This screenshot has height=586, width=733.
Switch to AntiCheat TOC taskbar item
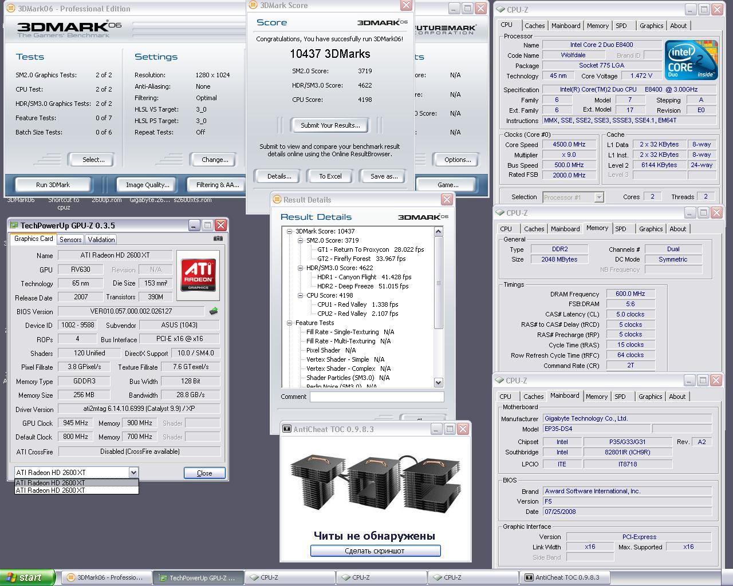point(565,577)
